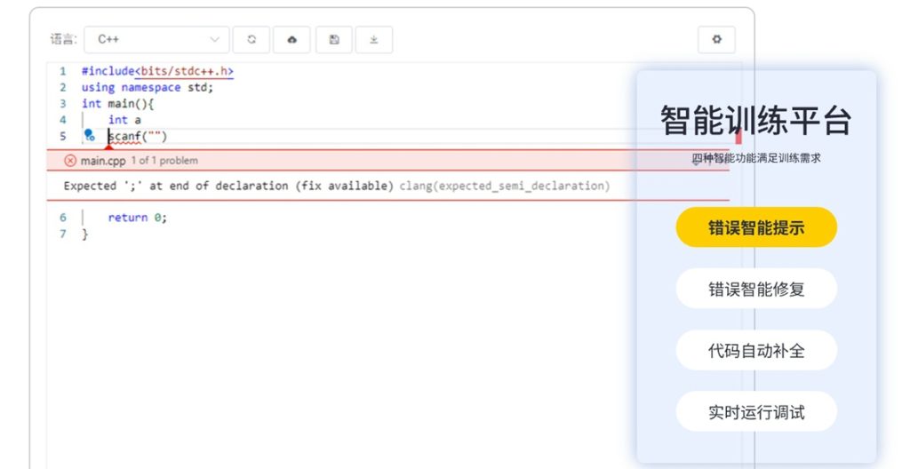Image resolution: width=910 pixels, height=469 pixels.
Task: Click the 'return 0;' code line
Action: click(x=137, y=218)
